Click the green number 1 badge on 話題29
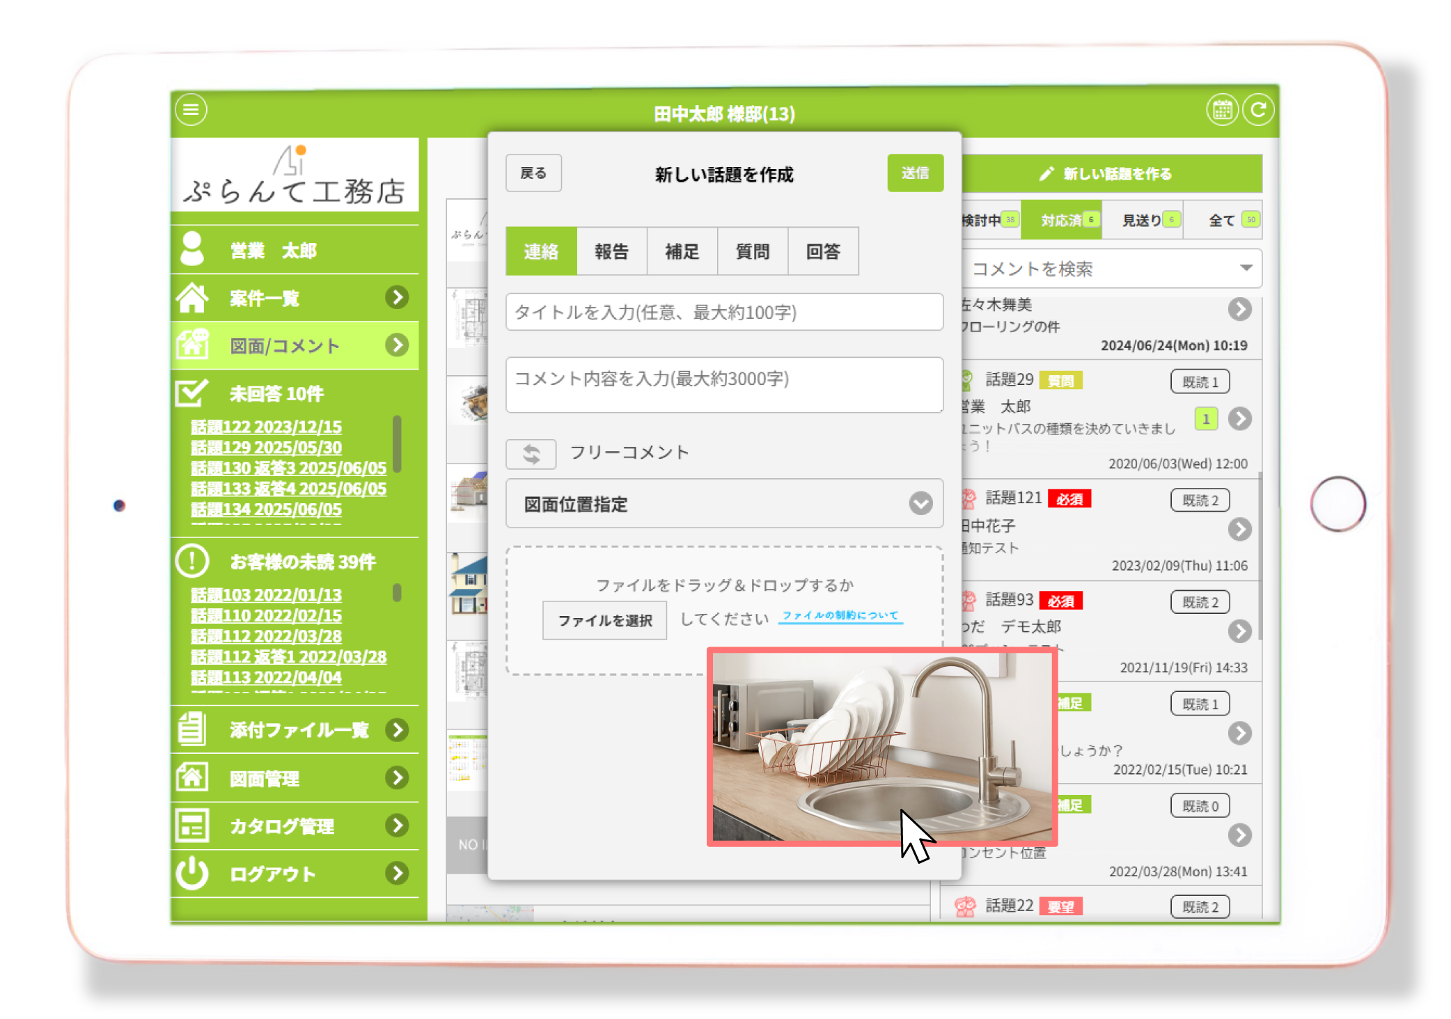The height and width of the screenshot is (1019, 1451). (x=1206, y=419)
